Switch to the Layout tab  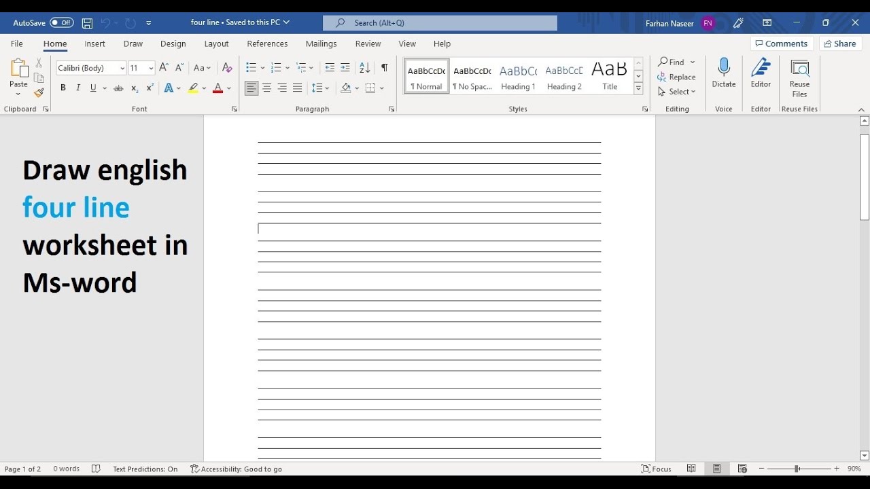click(x=217, y=43)
